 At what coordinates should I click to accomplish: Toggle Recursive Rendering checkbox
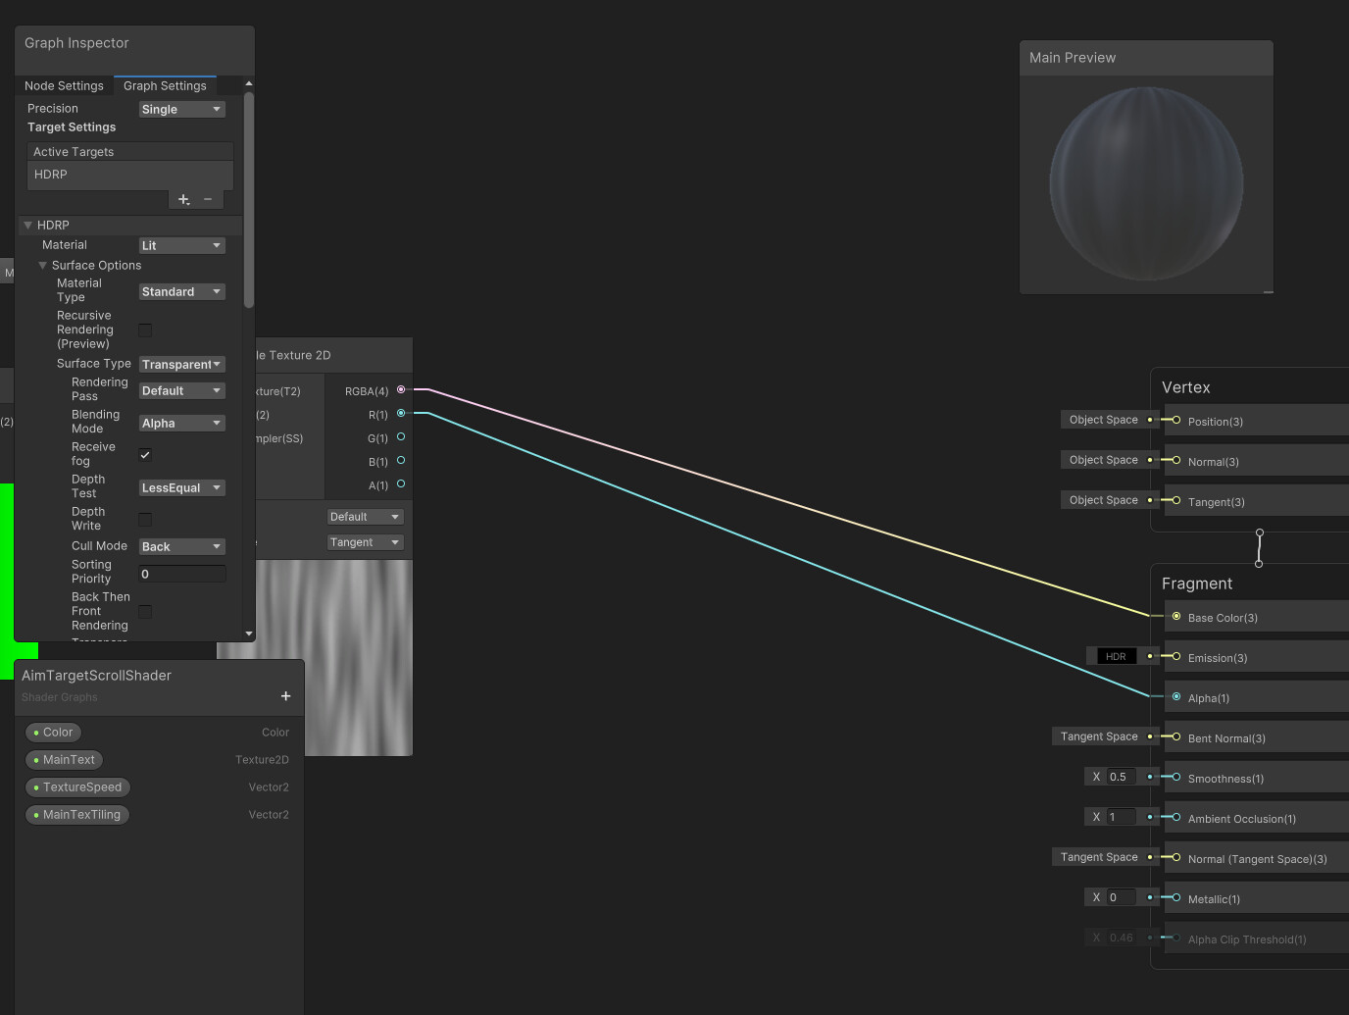click(145, 330)
